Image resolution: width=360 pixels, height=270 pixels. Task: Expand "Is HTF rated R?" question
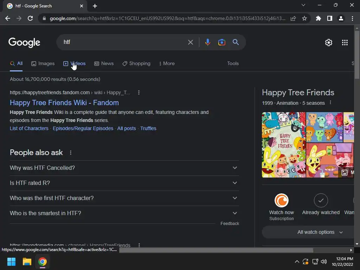[124, 183]
